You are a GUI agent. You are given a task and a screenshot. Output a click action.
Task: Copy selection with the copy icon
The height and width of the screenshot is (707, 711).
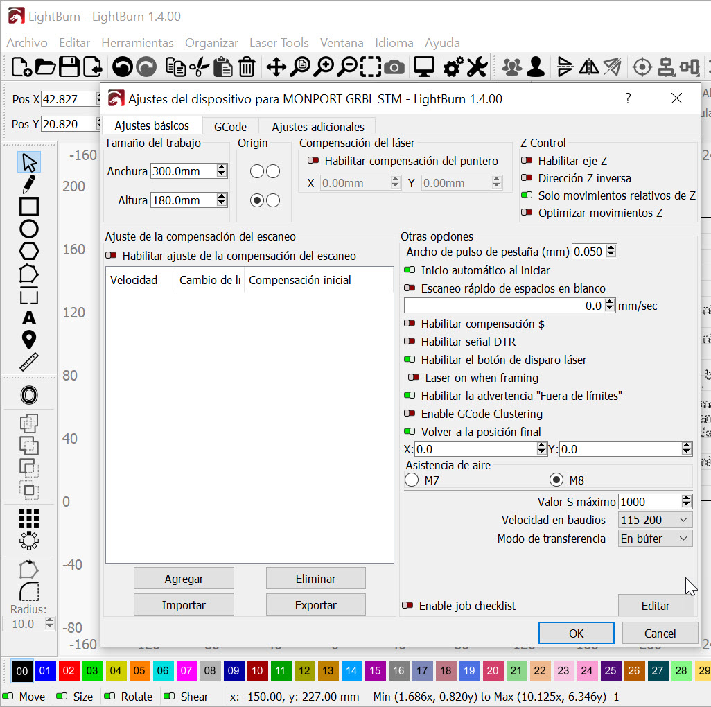(175, 67)
